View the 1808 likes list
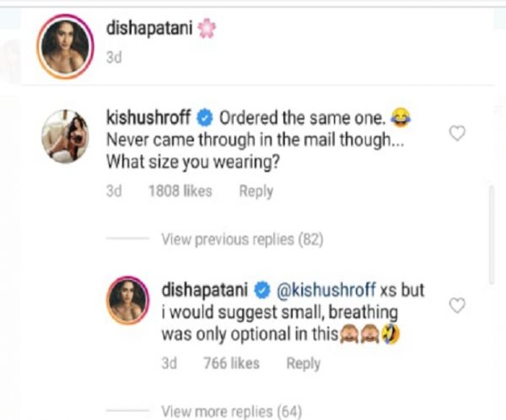506x420 pixels. click(180, 191)
